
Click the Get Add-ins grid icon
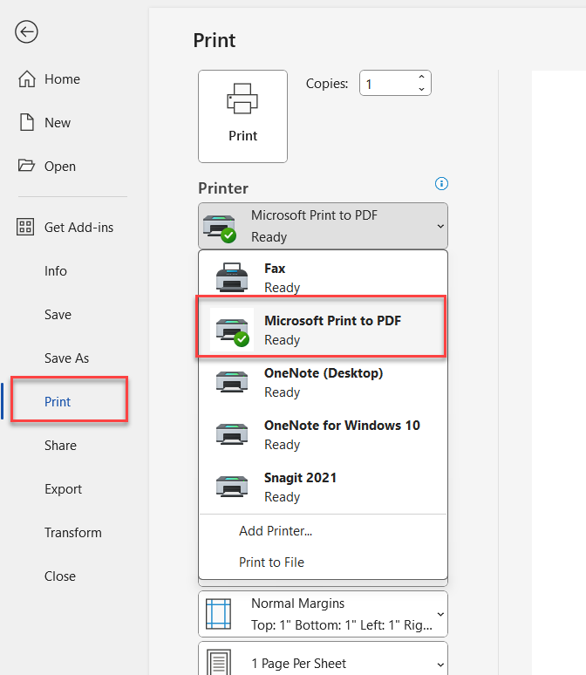tap(25, 227)
